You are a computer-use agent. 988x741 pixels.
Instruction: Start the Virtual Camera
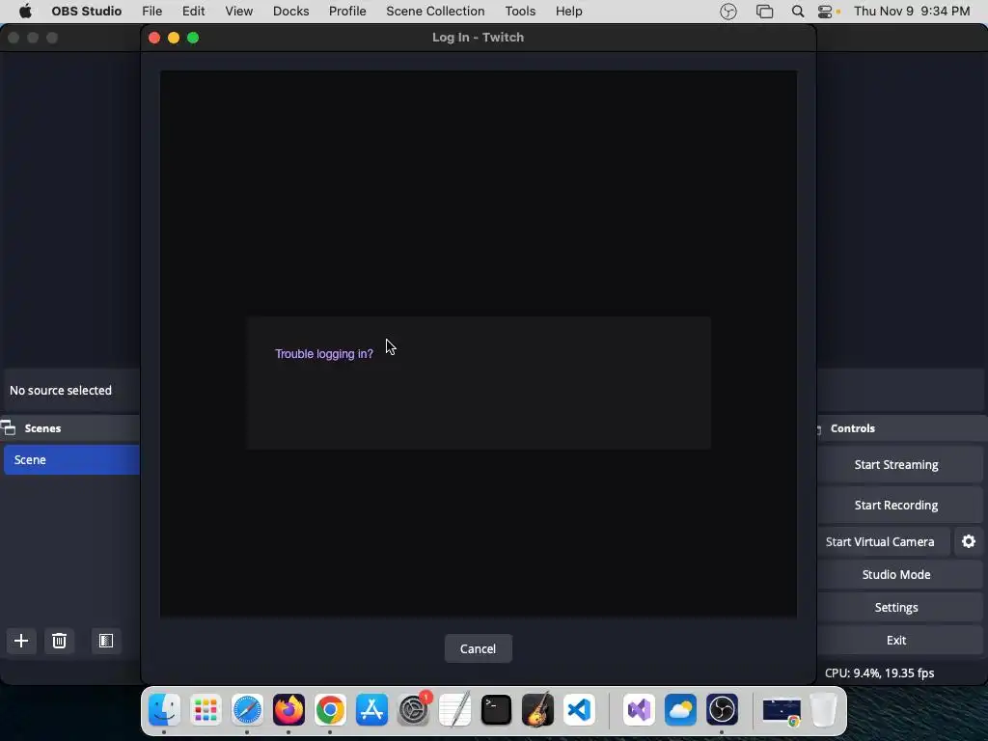[x=880, y=542]
